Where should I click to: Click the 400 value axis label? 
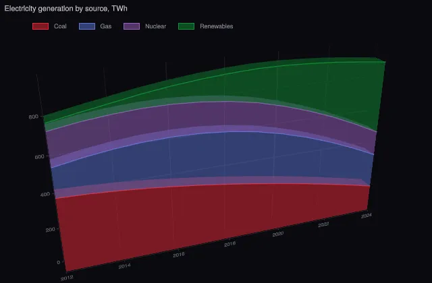coord(45,194)
